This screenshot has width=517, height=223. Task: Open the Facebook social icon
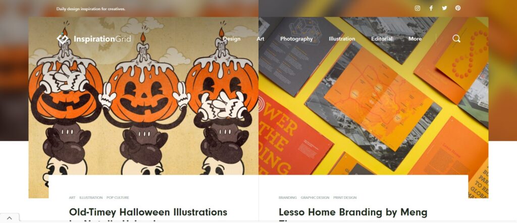coord(431,8)
